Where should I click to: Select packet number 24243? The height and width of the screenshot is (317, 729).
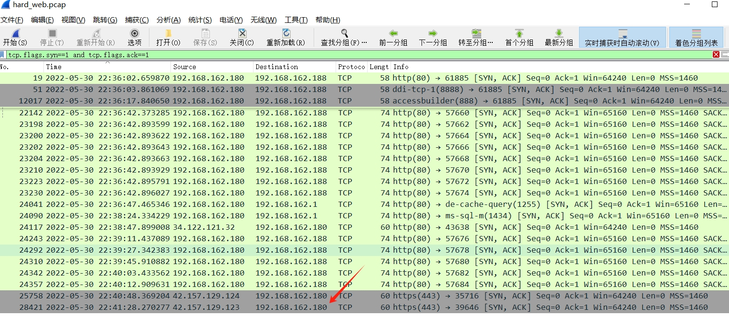(364, 239)
